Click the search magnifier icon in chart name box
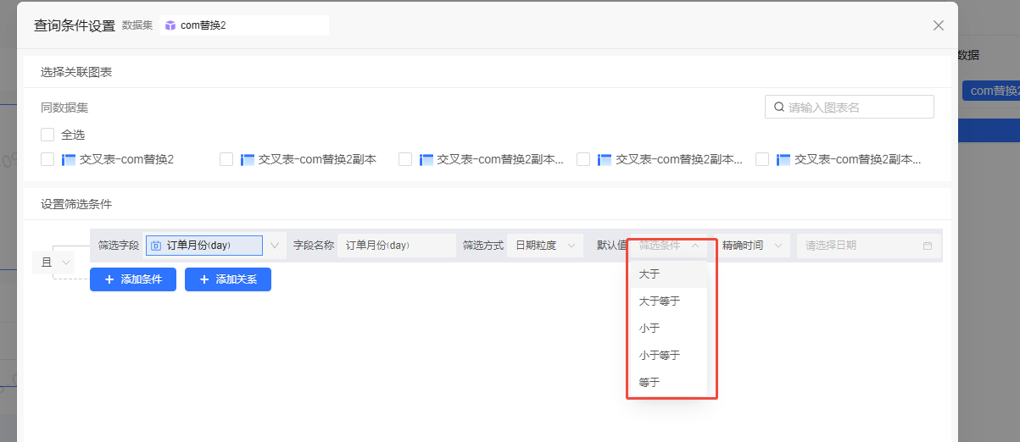The height and width of the screenshot is (442, 1020). pyautogui.click(x=778, y=108)
